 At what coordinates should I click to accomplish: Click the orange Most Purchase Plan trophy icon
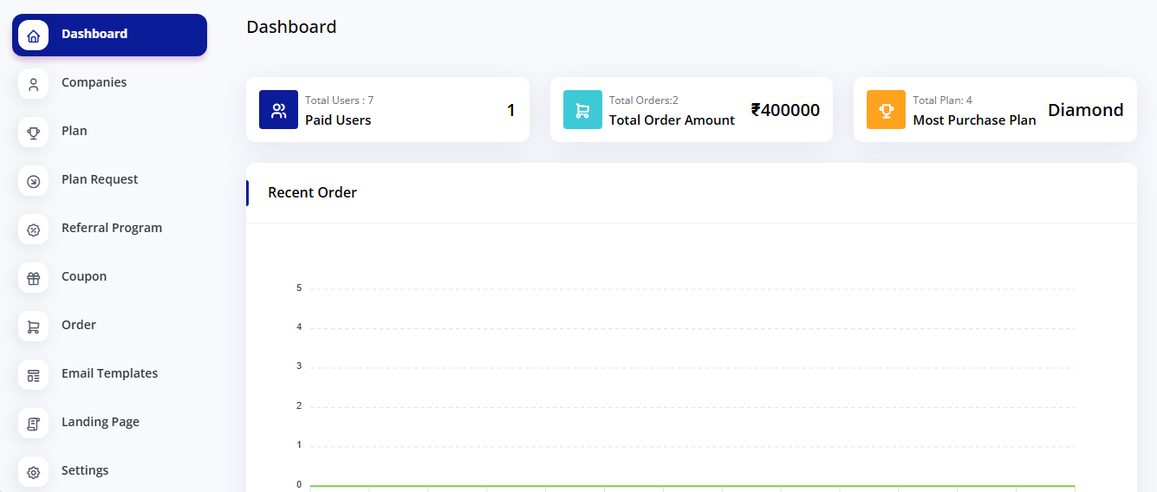point(886,110)
